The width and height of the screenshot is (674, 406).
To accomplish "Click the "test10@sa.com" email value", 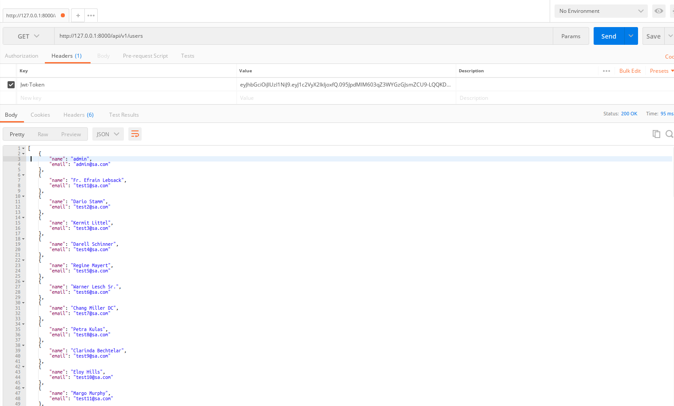I will [x=93, y=377].
